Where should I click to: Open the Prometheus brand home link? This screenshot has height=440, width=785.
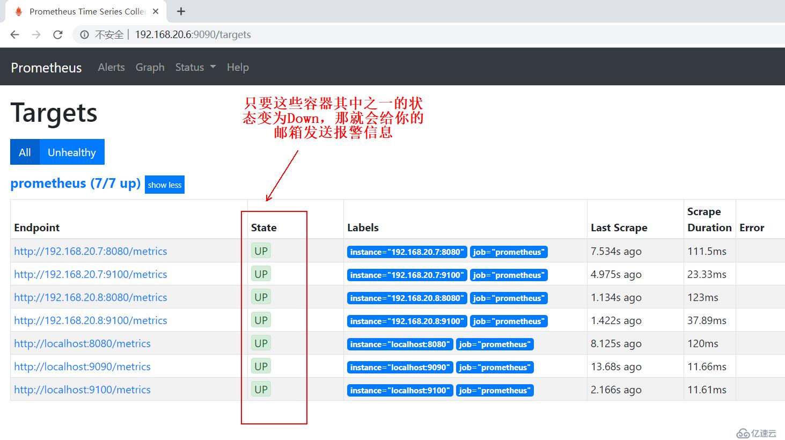point(46,68)
